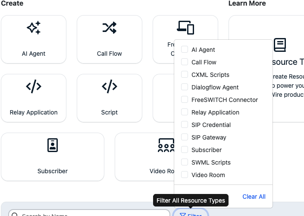Image resolution: width=304 pixels, height=216 pixels.
Task: Click the Script code brackets icon
Action: (x=109, y=86)
